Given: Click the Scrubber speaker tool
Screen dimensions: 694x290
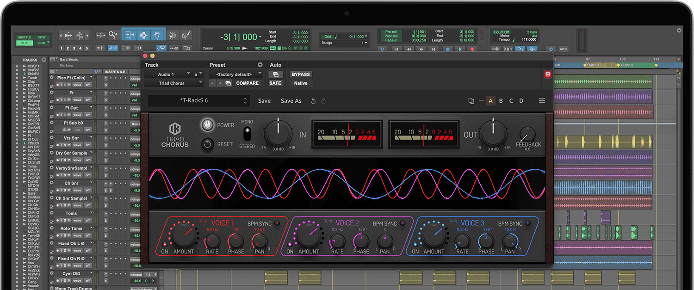Looking at the screenshot, I should point(173,35).
